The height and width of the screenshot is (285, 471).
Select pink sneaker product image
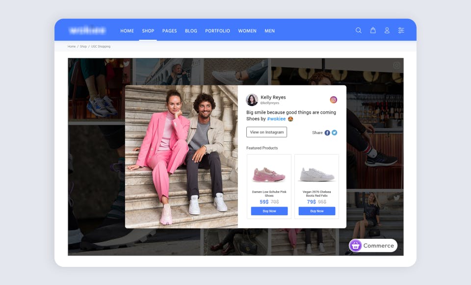(269, 174)
